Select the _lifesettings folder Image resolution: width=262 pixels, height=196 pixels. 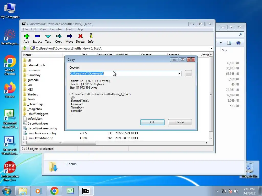[x=33, y=104]
